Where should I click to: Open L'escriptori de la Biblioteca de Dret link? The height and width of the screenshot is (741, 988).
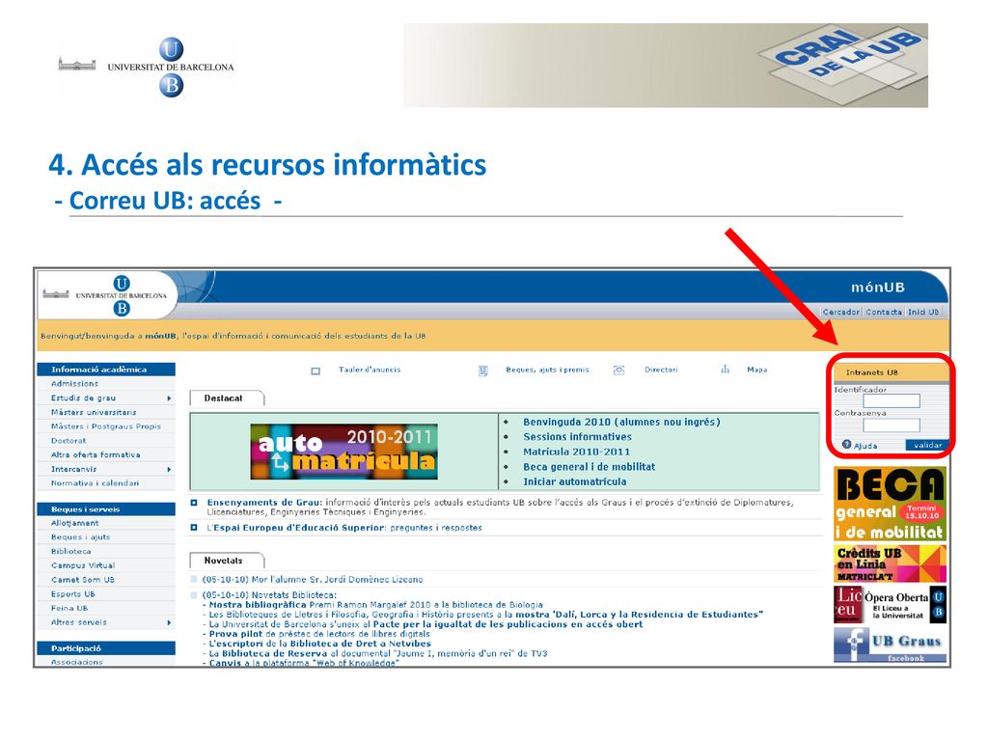tap(320, 644)
